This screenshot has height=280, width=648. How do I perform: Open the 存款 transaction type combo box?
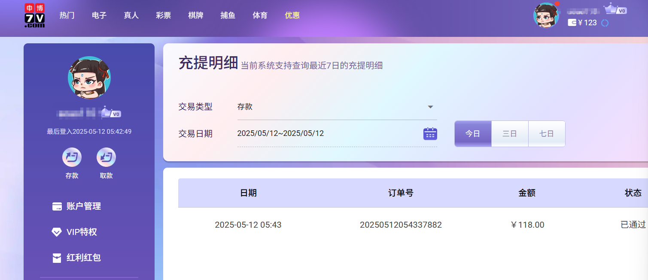pos(331,107)
